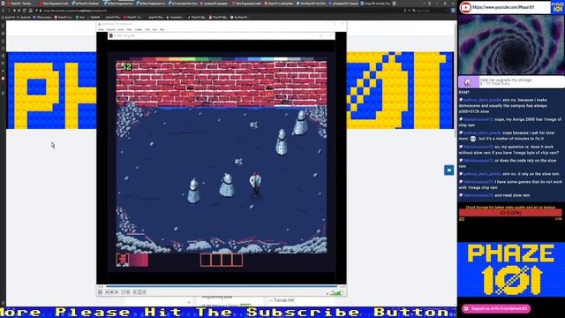Click the VLC previous track button
This screenshot has width=565, height=318.
(x=107, y=292)
